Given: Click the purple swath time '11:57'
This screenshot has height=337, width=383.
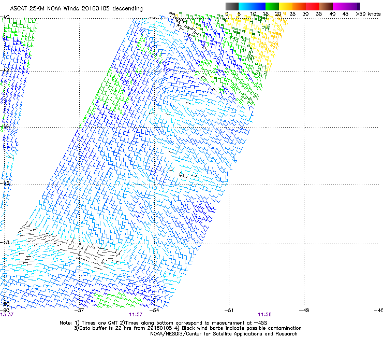Looking at the screenshot, I should 136,315.
